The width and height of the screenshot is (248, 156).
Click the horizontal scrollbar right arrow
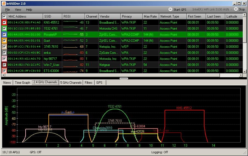point(241,75)
